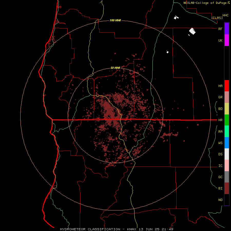The image size is (231, 231).
Task: Select the 'HR' legend label
Action: [220, 120]
